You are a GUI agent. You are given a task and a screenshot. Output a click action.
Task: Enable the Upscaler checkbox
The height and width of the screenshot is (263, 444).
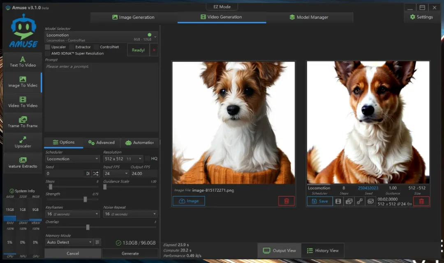click(x=48, y=47)
